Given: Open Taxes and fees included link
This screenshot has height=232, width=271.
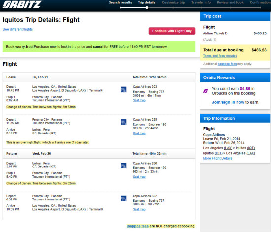Looking at the screenshot, I should pyautogui.click(x=220, y=56).
